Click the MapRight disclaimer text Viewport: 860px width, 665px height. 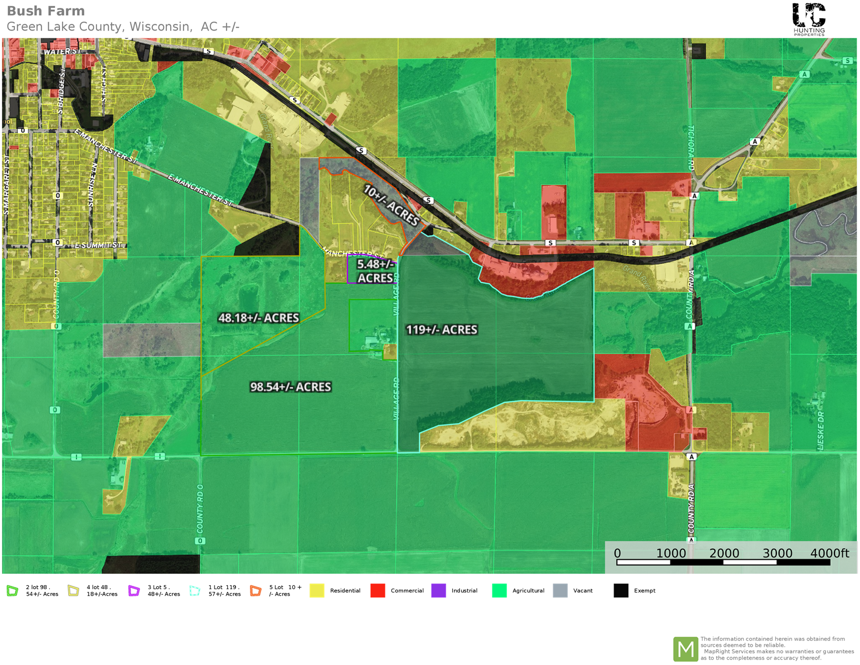(777, 648)
